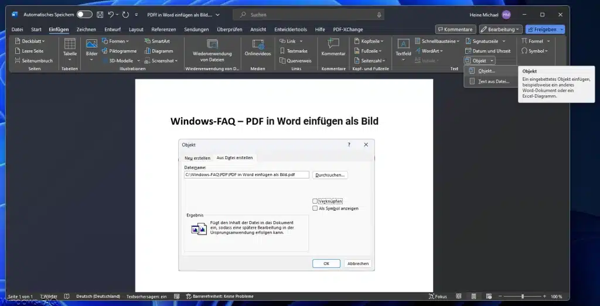
Task: Click the Suchen search field
Action: click(x=308, y=15)
